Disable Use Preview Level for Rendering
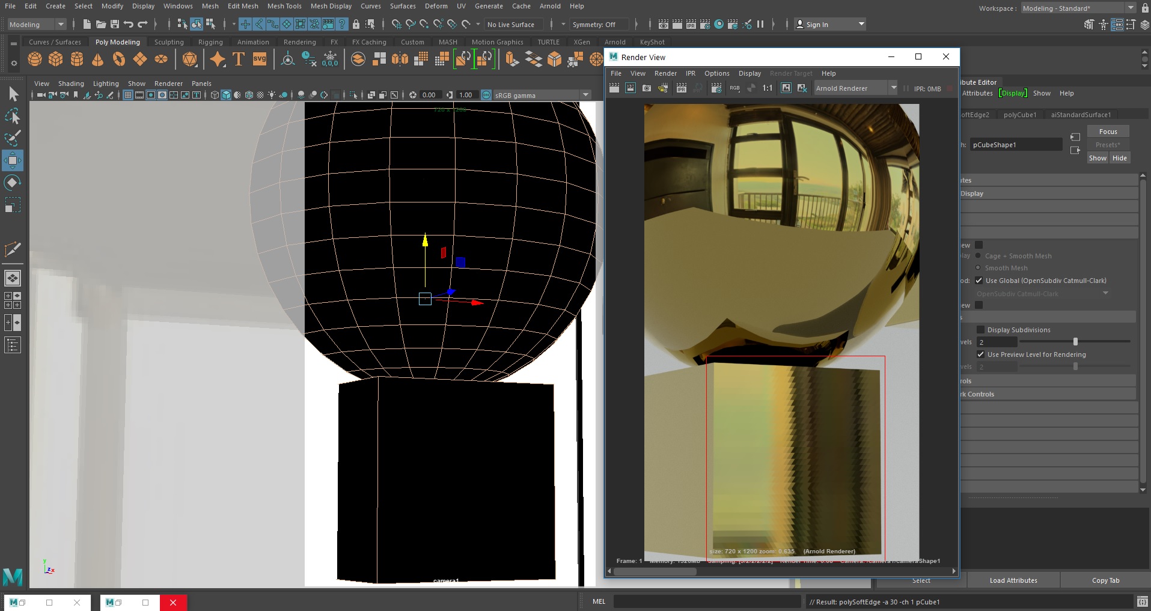The width and height of the screenshot is (1151, 611). (x=980, y=354)
